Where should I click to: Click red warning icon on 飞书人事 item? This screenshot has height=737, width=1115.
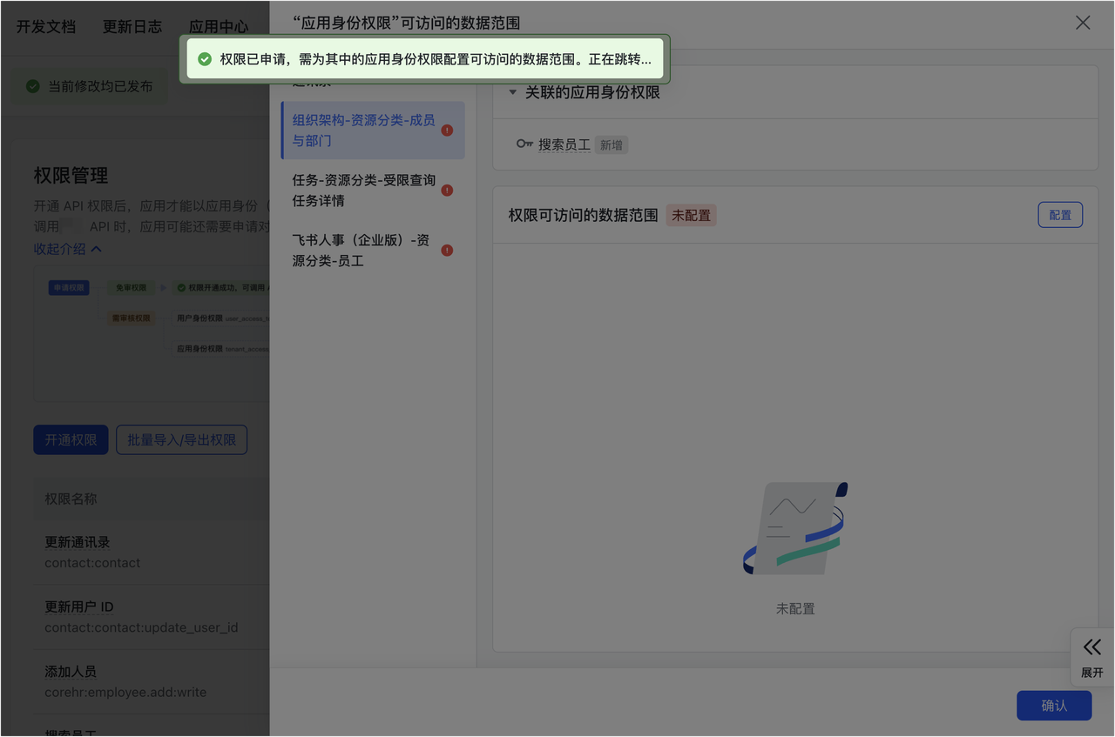point(447,251)
